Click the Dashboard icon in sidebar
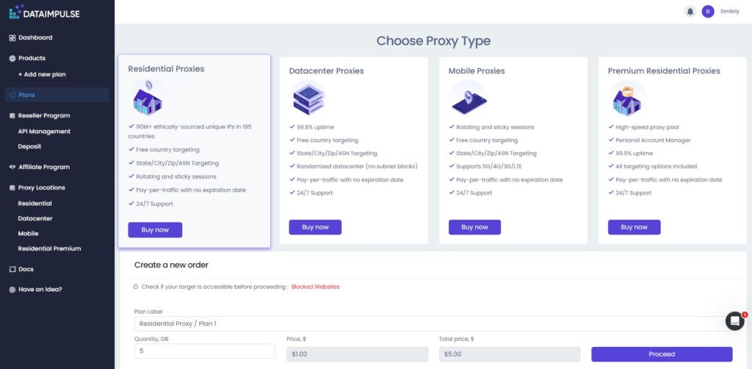The image size is (752, 369). tap(12, 37)
